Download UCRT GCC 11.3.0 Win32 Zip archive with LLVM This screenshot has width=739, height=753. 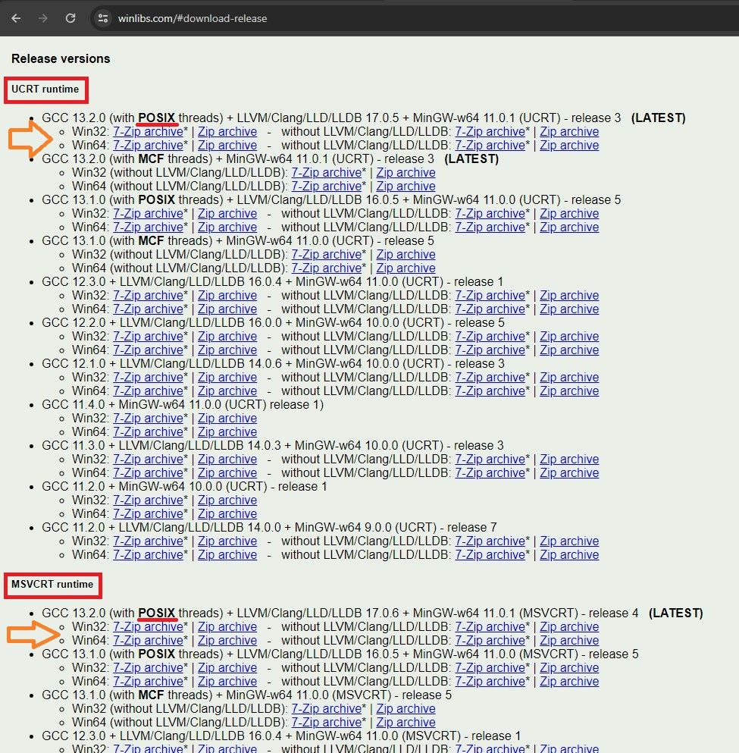click(227, 459)
